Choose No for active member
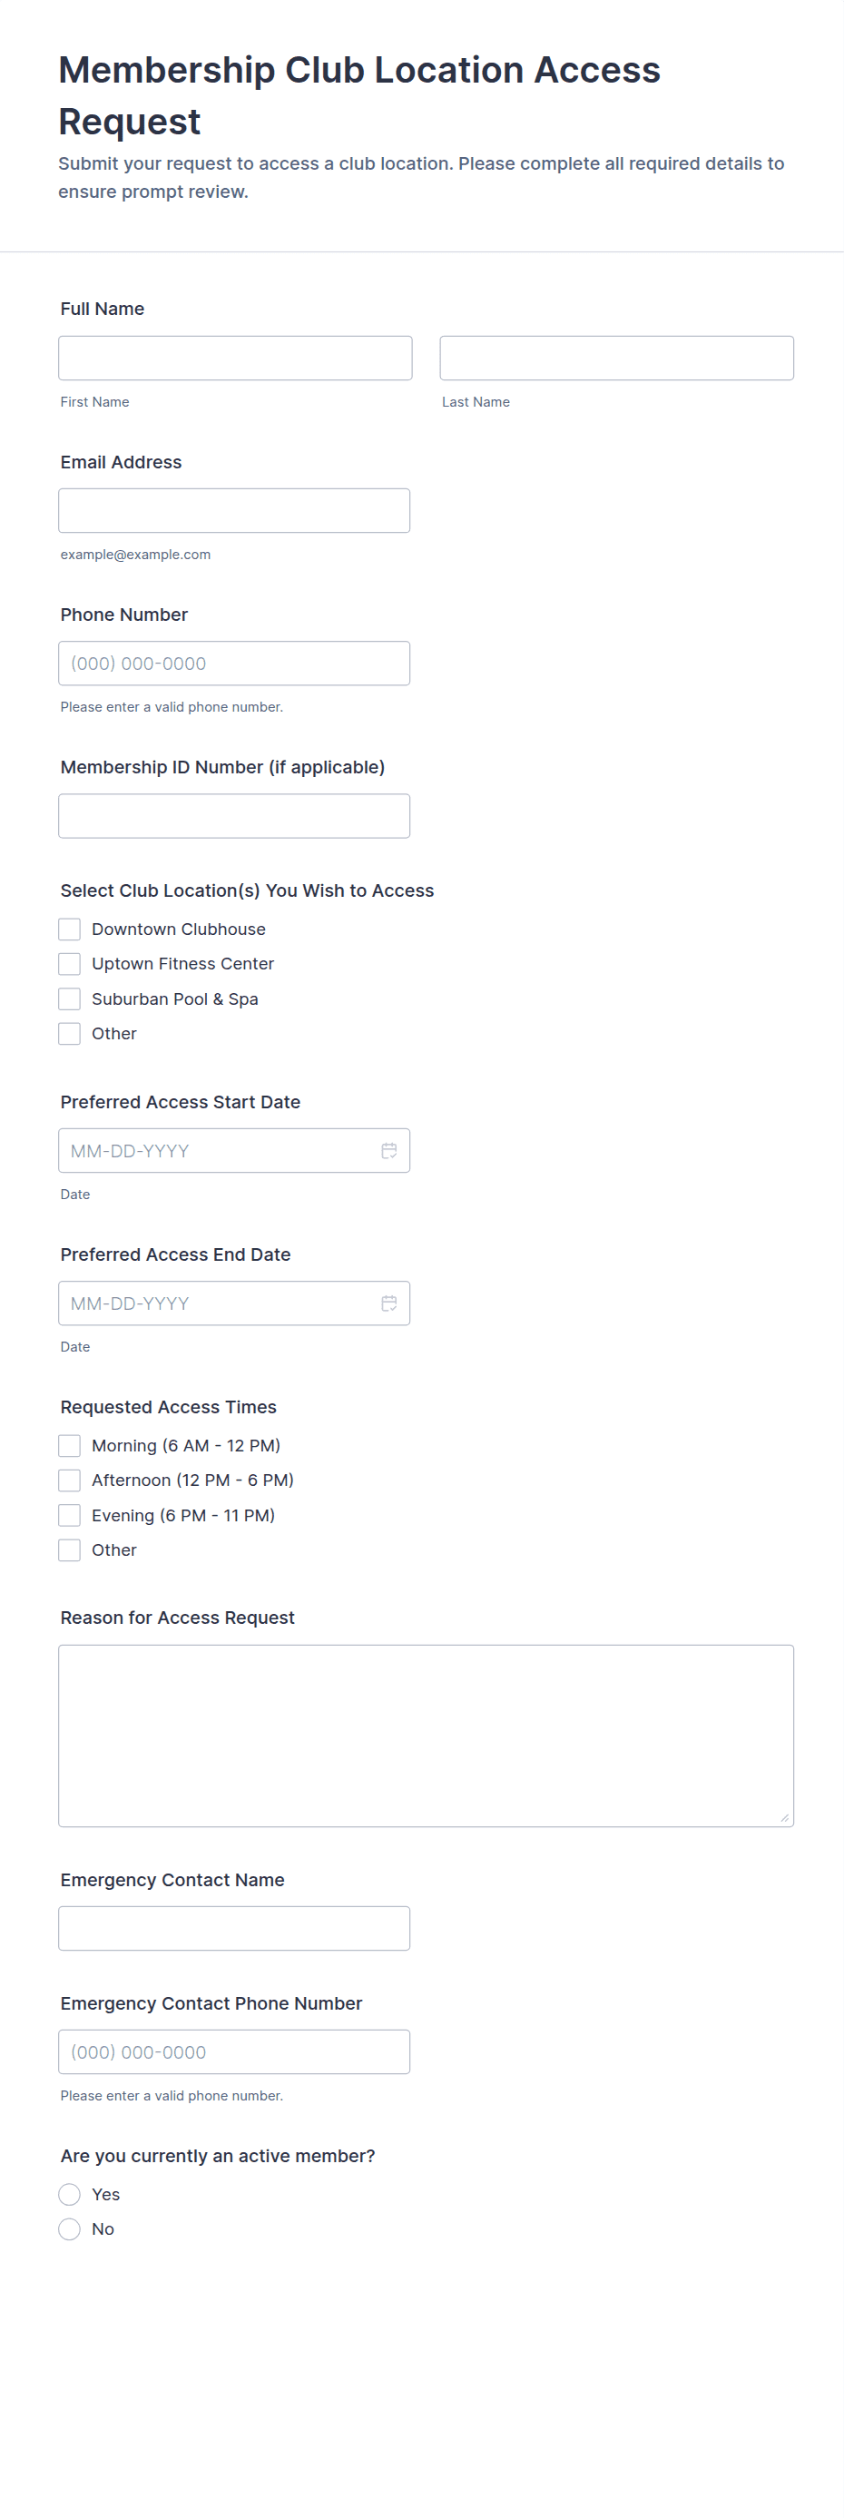 (69, 2228)
